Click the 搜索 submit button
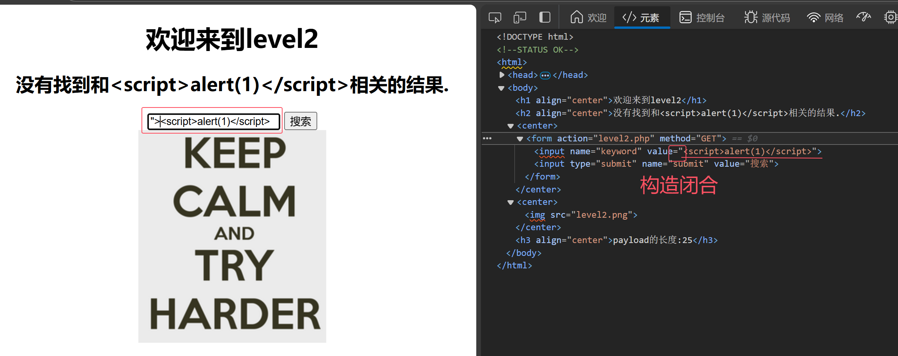Image resolution: width=898 pixels, height=356 pixels. [301, 121]
